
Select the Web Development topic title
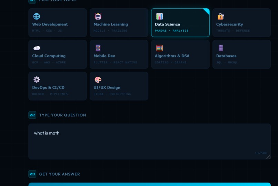point(50,24)
